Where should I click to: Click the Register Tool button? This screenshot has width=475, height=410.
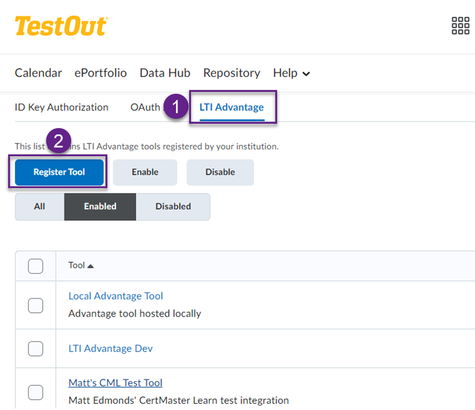pyautogui.click(x=59, y=172)
